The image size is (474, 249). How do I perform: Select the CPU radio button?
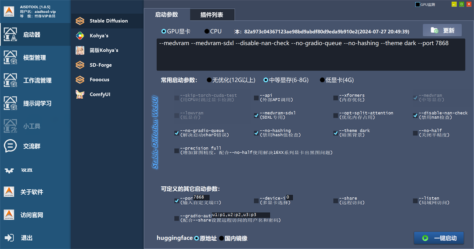click(207, 32)
